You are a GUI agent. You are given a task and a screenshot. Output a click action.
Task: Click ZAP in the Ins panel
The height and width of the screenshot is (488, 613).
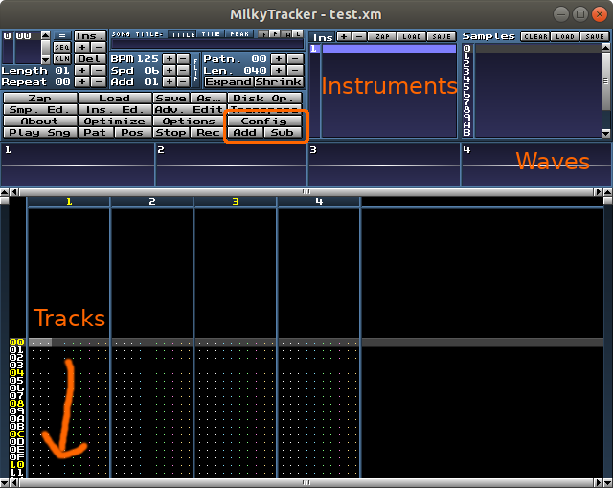tap(382, 36)
